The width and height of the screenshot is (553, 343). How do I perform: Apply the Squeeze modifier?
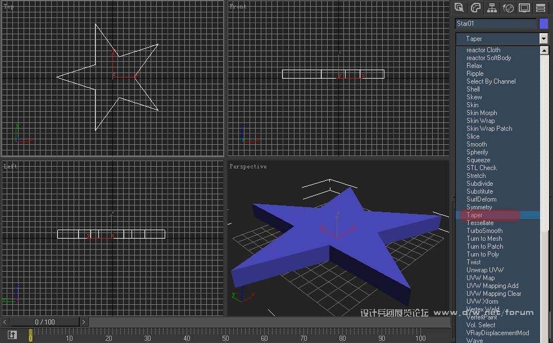point(478,160)
